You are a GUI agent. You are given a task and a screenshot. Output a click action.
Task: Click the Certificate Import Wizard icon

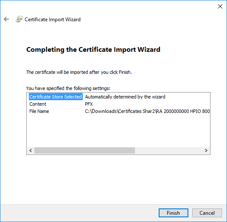(19, 19)
